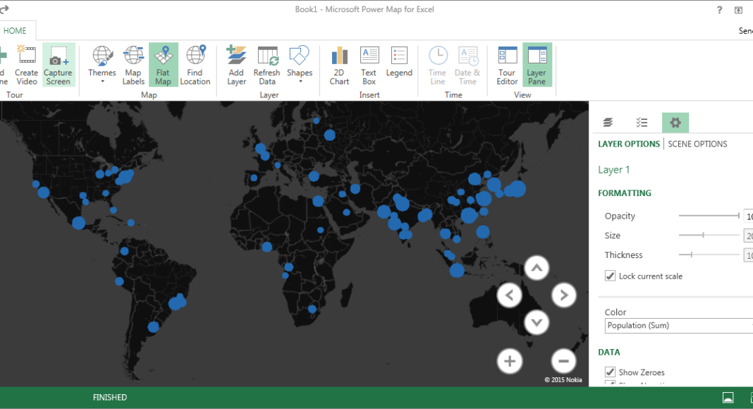Switch to layers list icon tab

tap(608, 123)
